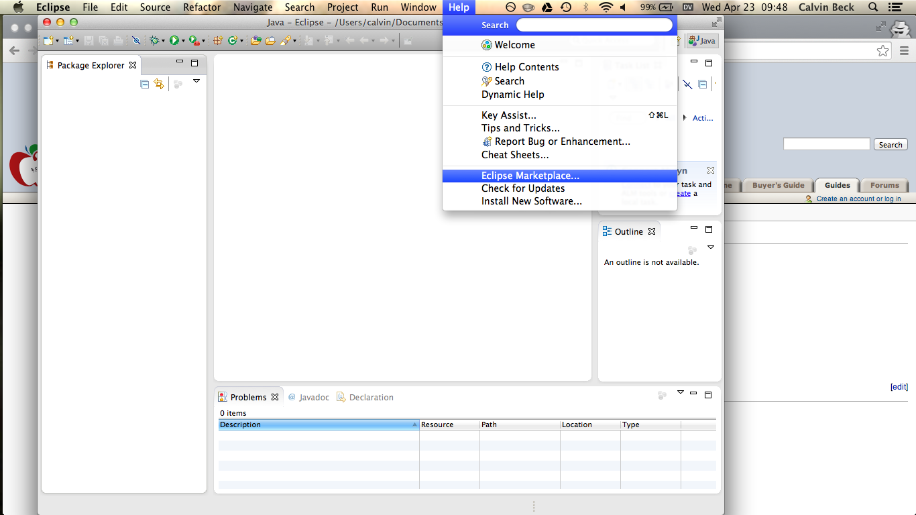Click the Open Task toolbar icon
Image resolution: width=916 pixels, height=515 pixels.
tap(270, 41)
